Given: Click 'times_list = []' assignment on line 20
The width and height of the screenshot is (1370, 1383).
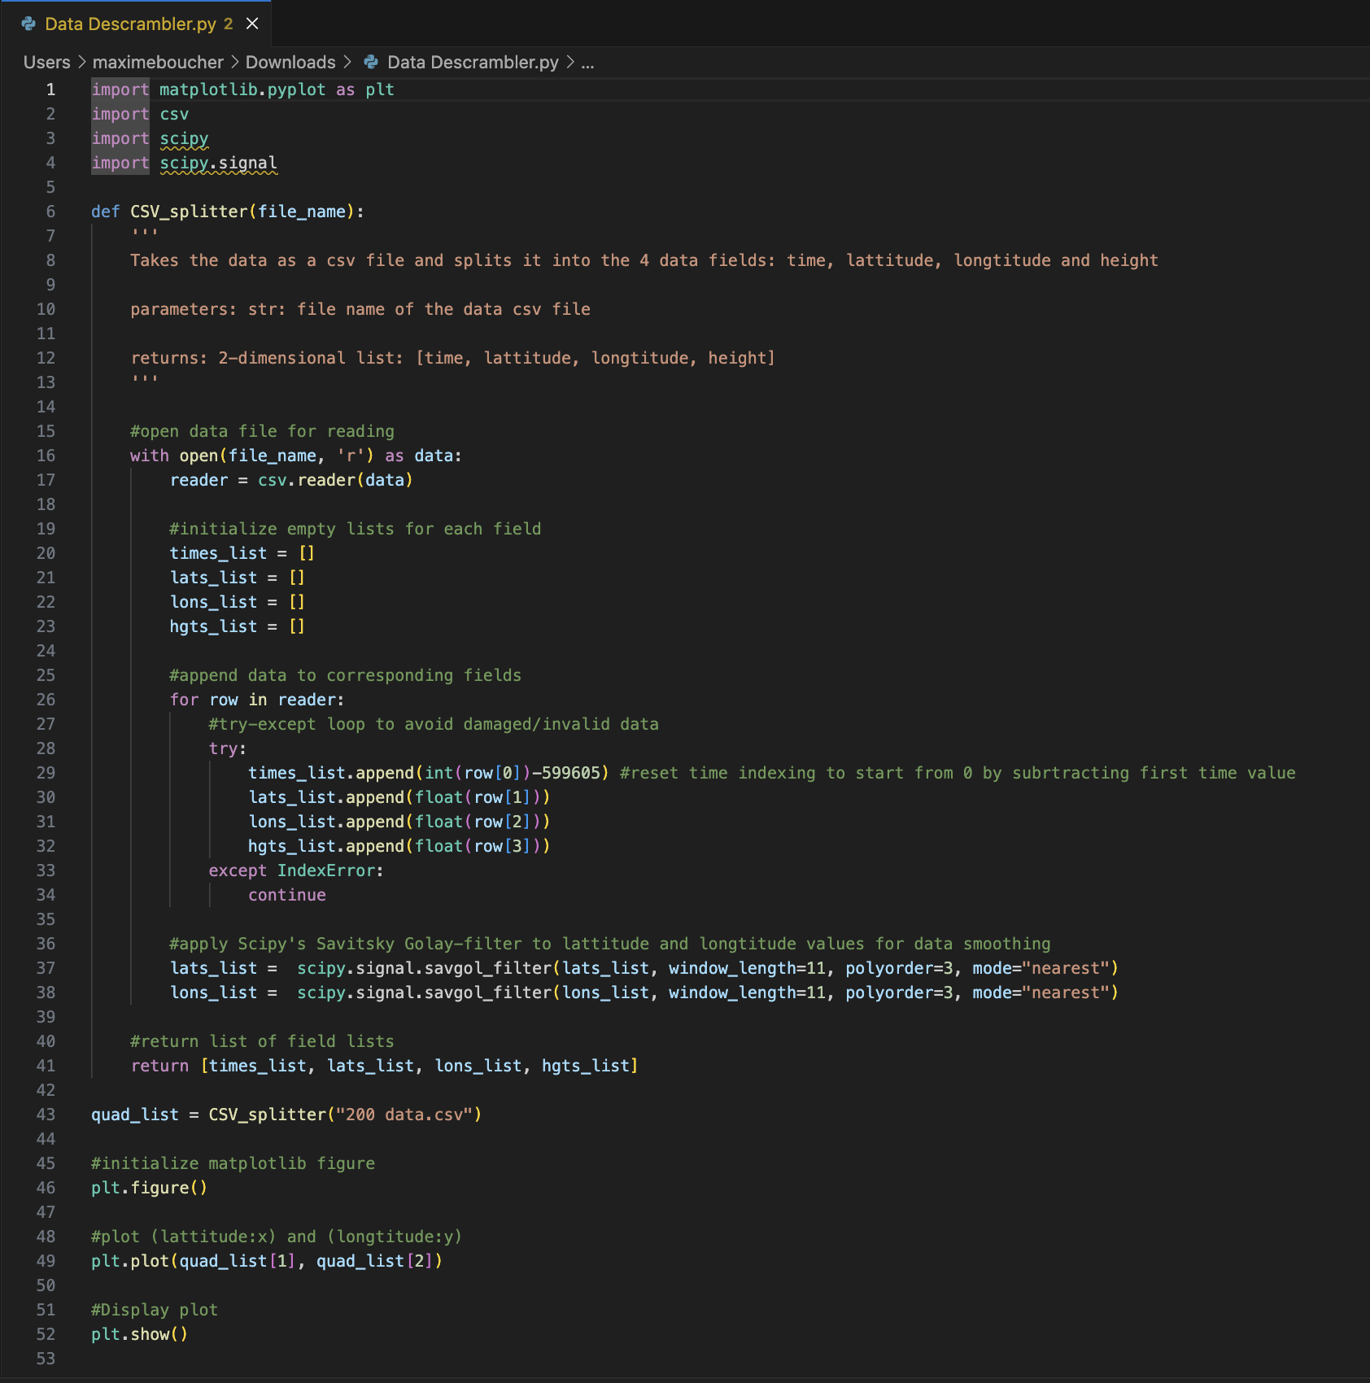Looking at the screenshot, I should tap(242, 553).
